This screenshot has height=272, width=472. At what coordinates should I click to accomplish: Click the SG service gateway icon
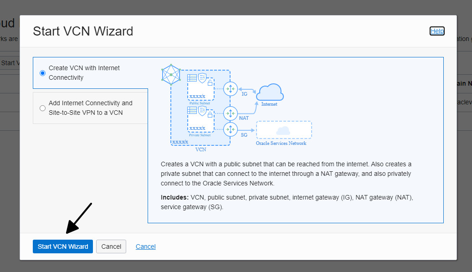point(231,130)
